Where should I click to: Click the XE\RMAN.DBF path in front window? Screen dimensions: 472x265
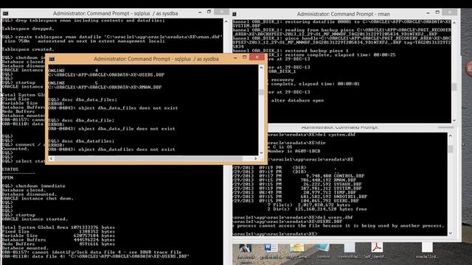point(105,87)
